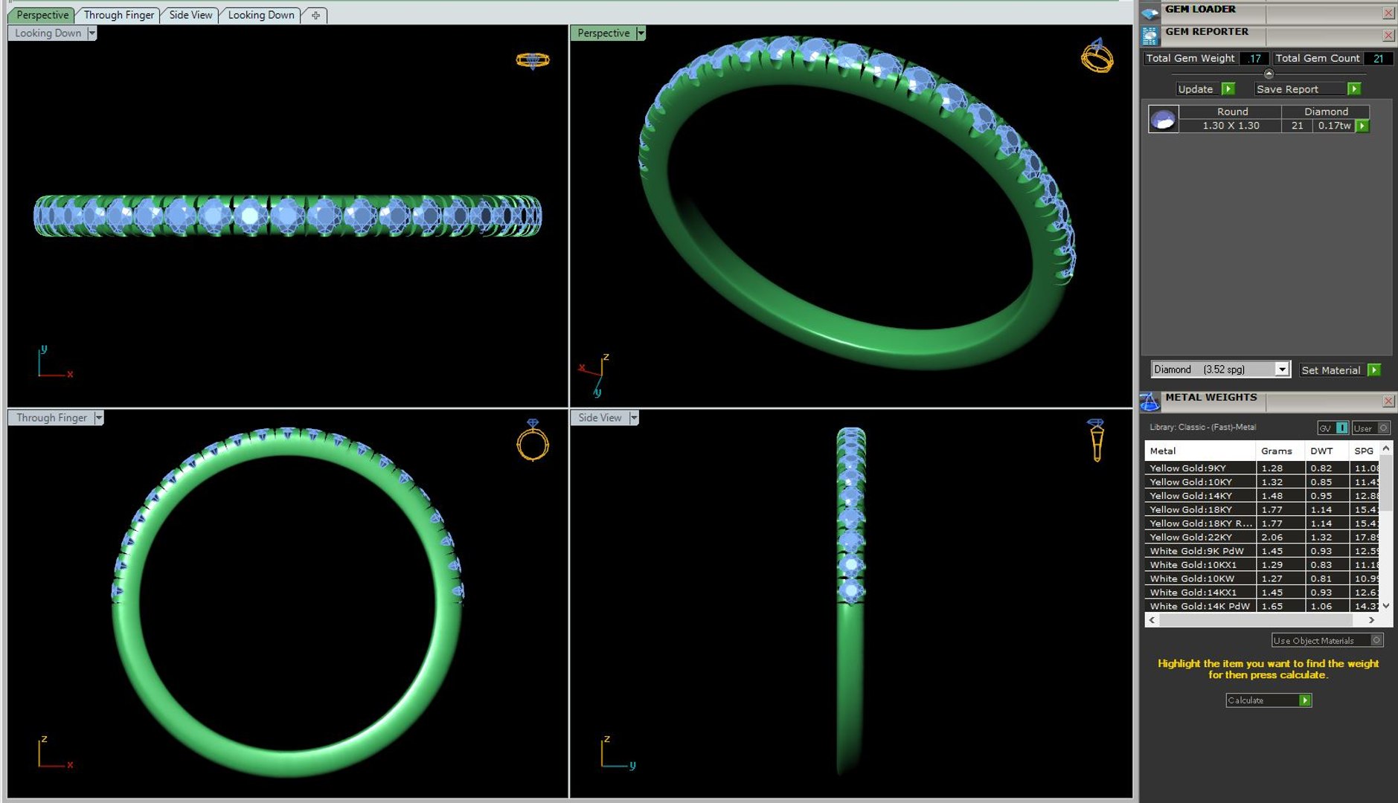Click the green arrow beside Save Report
Viewport: 1398px width, 803px height.
pos(1354,88)
